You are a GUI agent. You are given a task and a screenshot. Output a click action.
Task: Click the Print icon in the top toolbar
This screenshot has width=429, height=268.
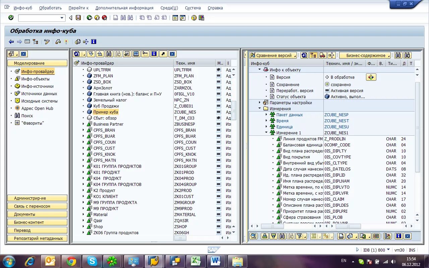tap(116, 18)
